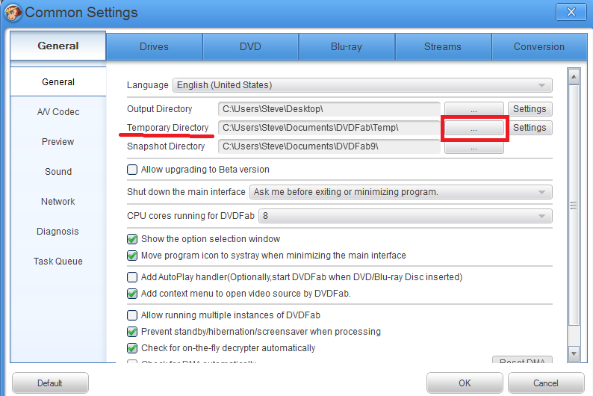Open Sound settings in sidebar
Image resolution: width=593 pixels, height=396 pixels.
pos(58,172)
